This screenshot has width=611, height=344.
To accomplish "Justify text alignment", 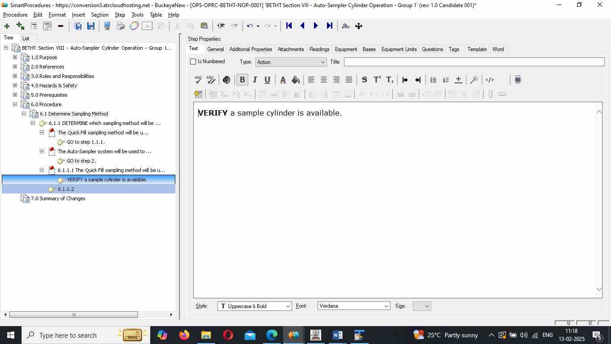I will coord(348,80).
